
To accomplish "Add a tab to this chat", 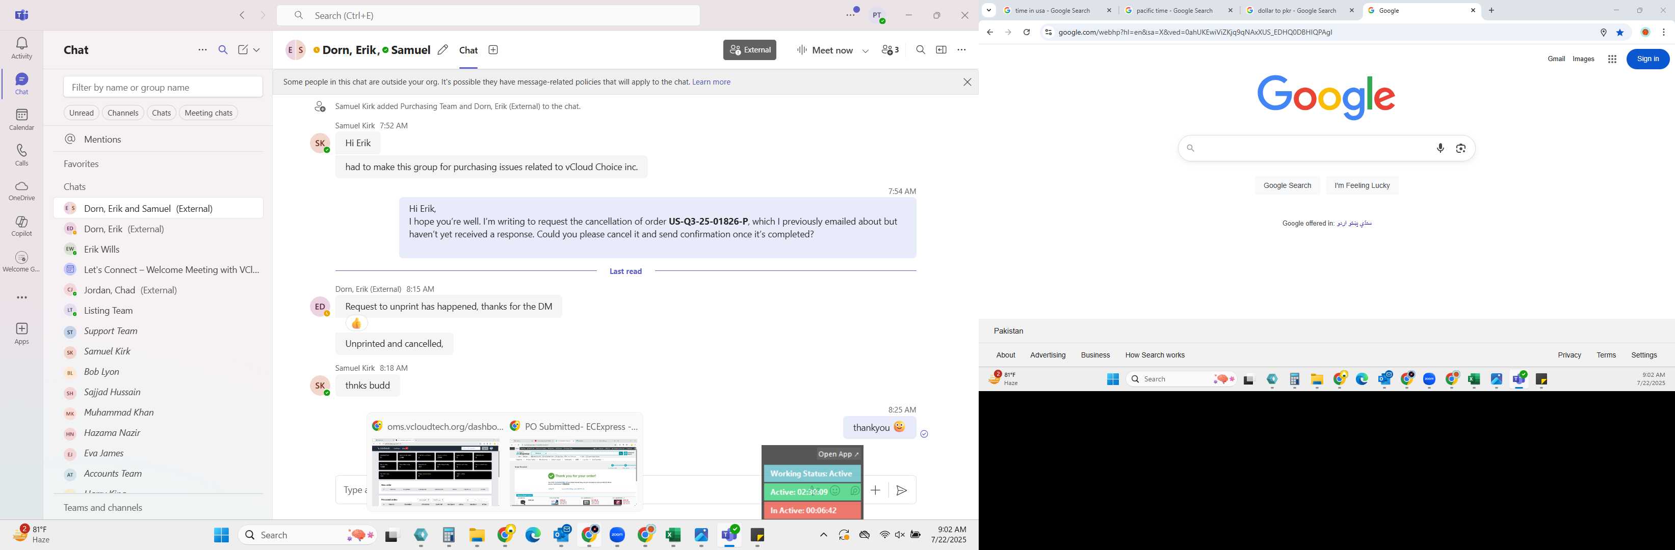I will (493, 50).
